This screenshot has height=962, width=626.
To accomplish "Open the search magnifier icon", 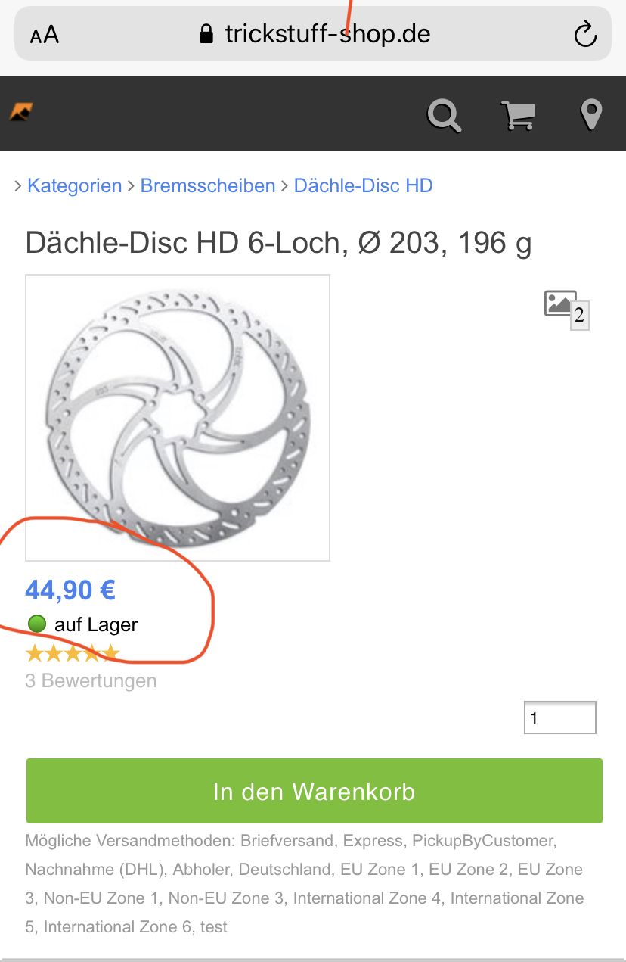I will (x=444, y=116).
